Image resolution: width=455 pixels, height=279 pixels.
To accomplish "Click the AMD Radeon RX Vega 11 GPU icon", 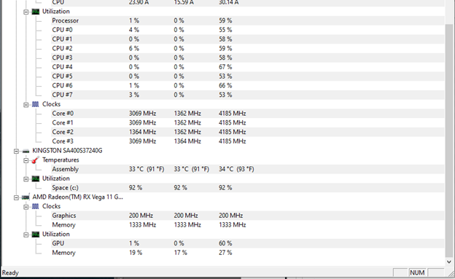I will click(26, 197).
